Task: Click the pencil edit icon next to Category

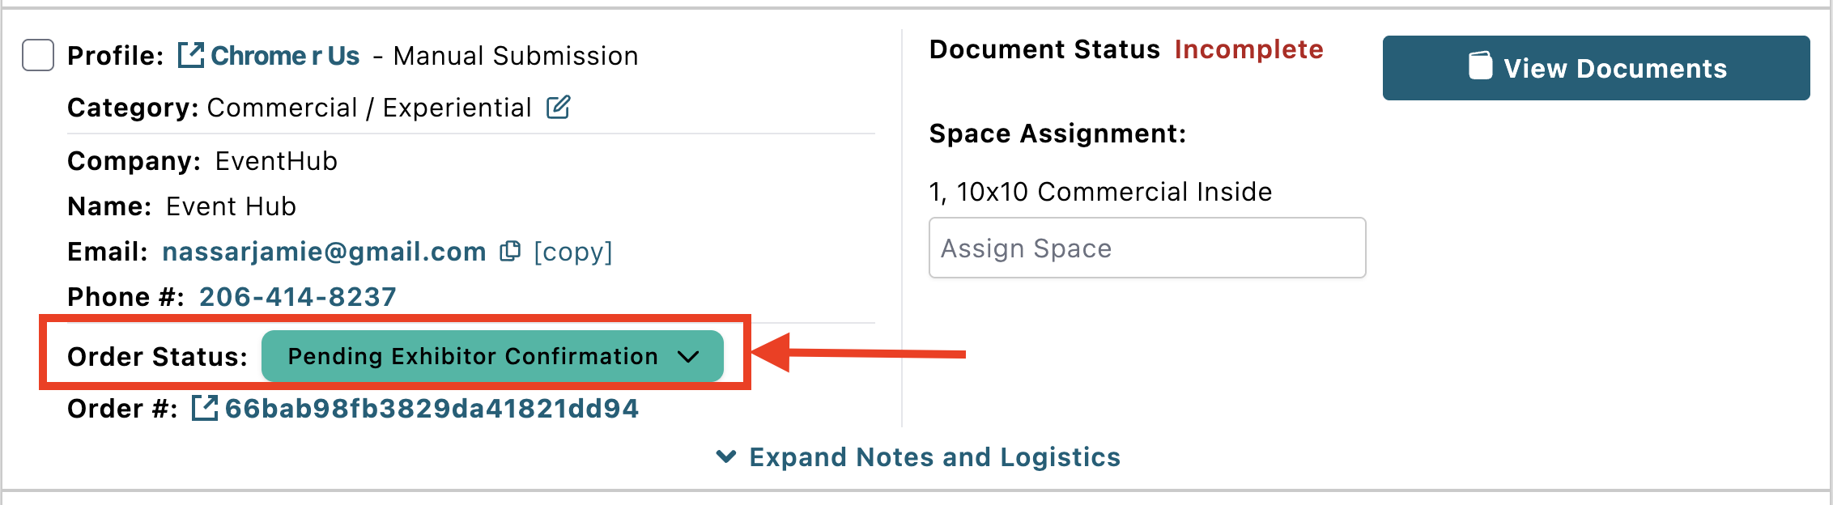Action: pyautogui.click(x=559, y=107)
